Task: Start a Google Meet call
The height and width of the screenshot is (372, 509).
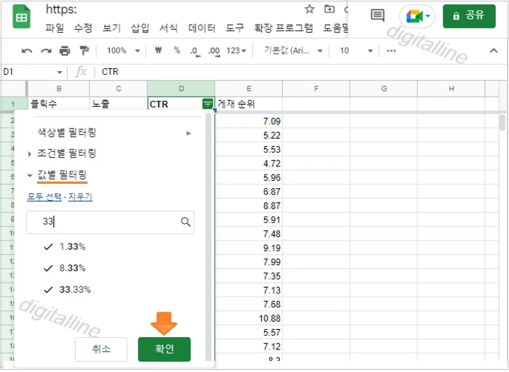Action: tap(417, 16)
